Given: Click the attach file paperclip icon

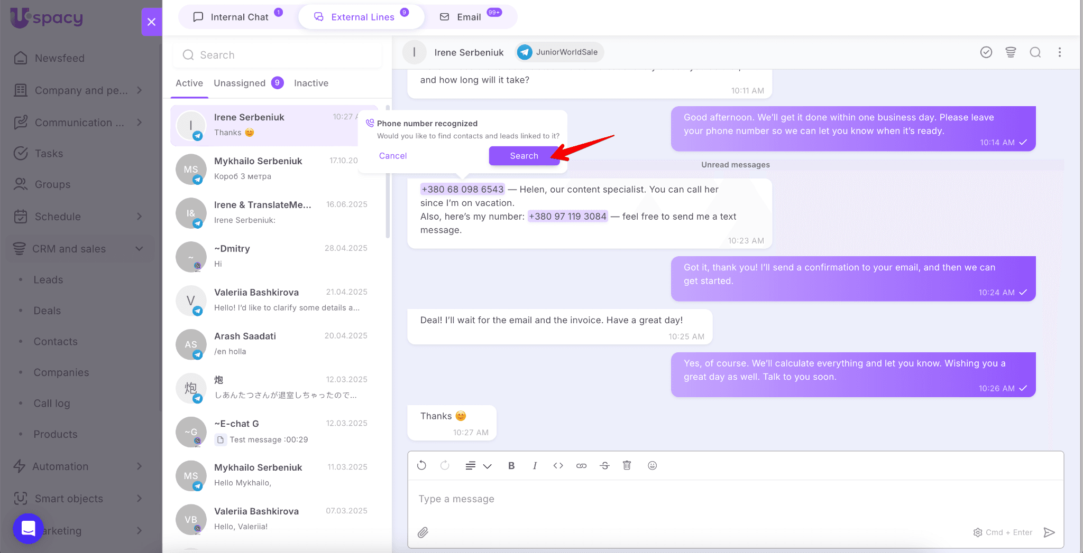Looking at the screenshot, I should tap(423, 532).
